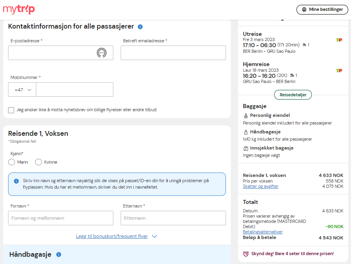This screenshot has height=264, width=351.
Task: Click TAP airline logo for Hjemreise flight
Action: (339, 71)
